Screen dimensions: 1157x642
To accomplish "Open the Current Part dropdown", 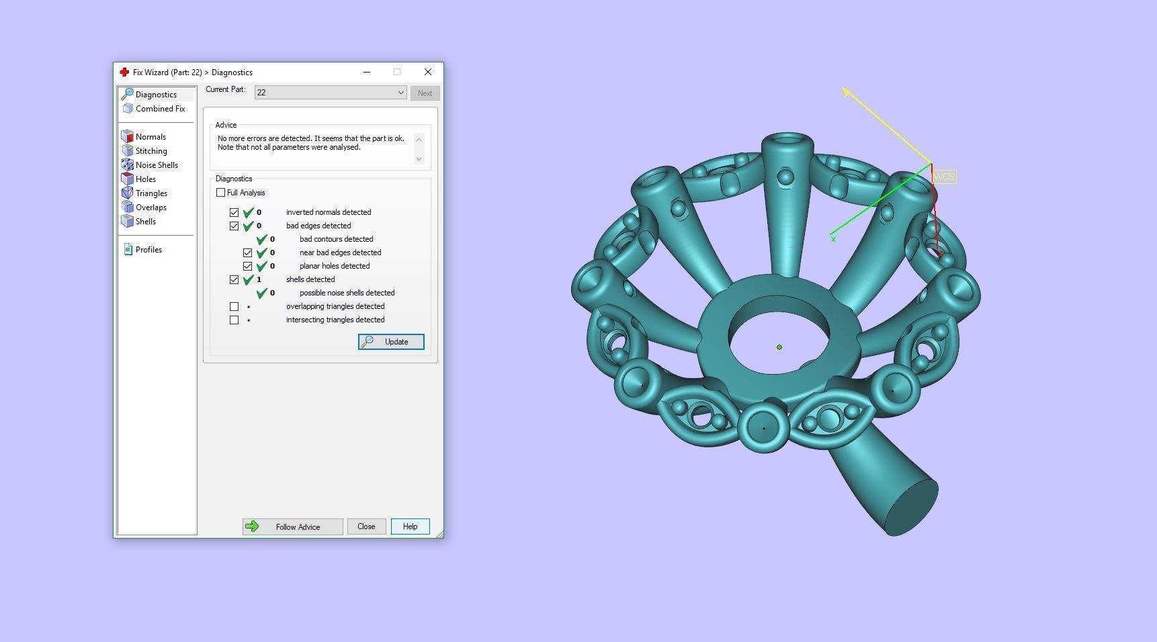I will [331, 93].
